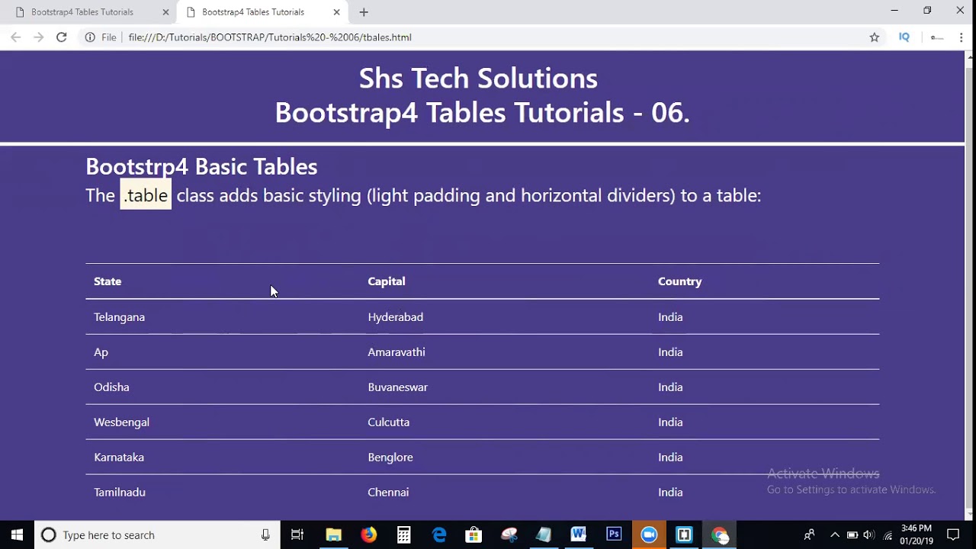Switch to the Zoom app on the taskbar
The width and height of the screenshot is (976, 549).
point(649,535)
